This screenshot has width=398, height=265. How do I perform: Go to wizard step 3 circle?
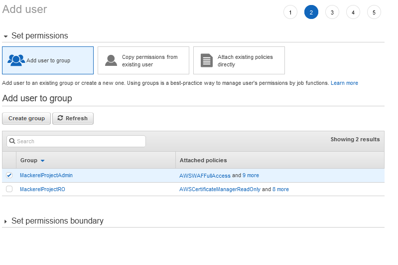coord(332,12)
